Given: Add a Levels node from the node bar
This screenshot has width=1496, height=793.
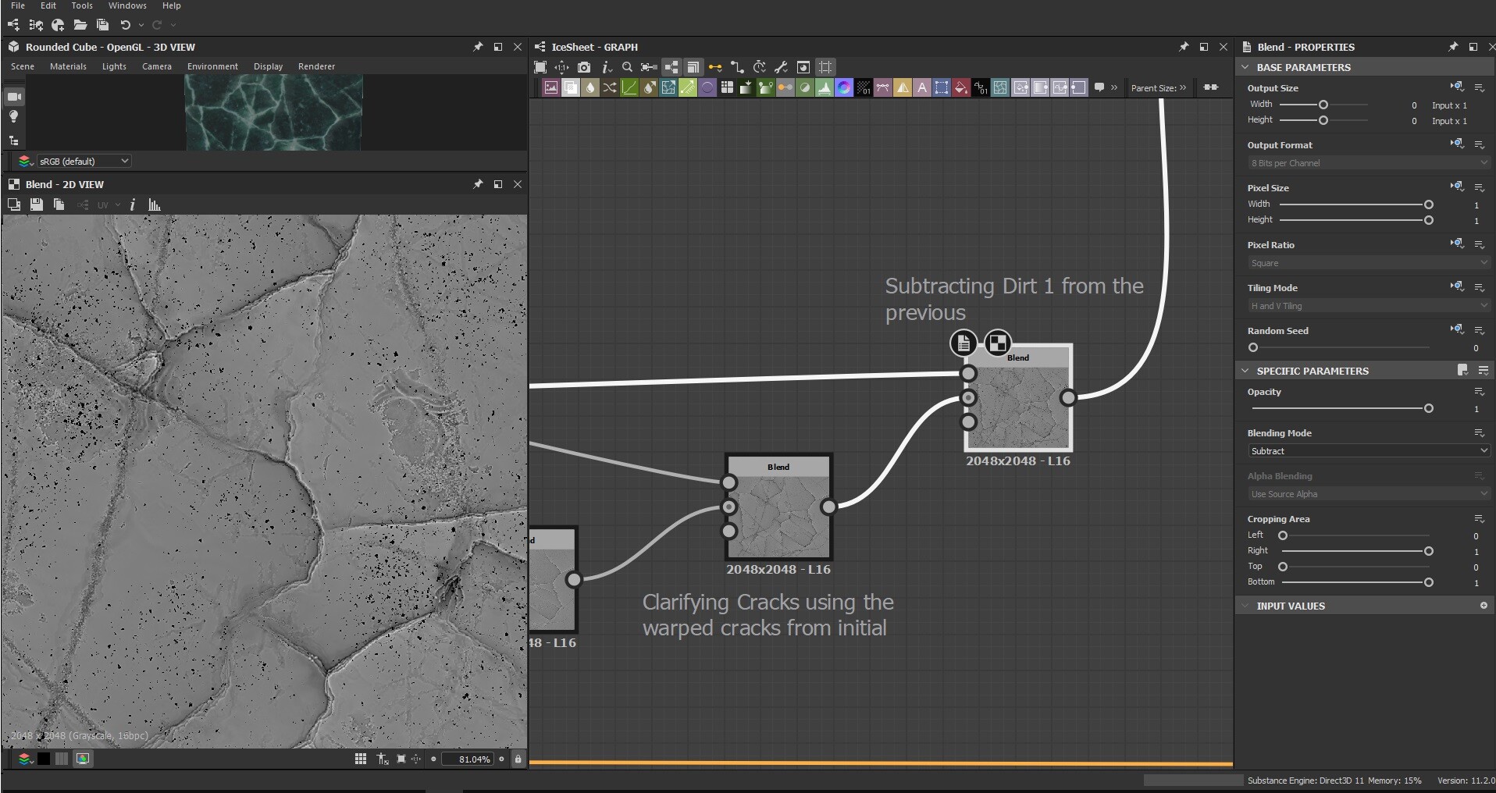Looking at the screenshot, I should [x=825, y=88].
